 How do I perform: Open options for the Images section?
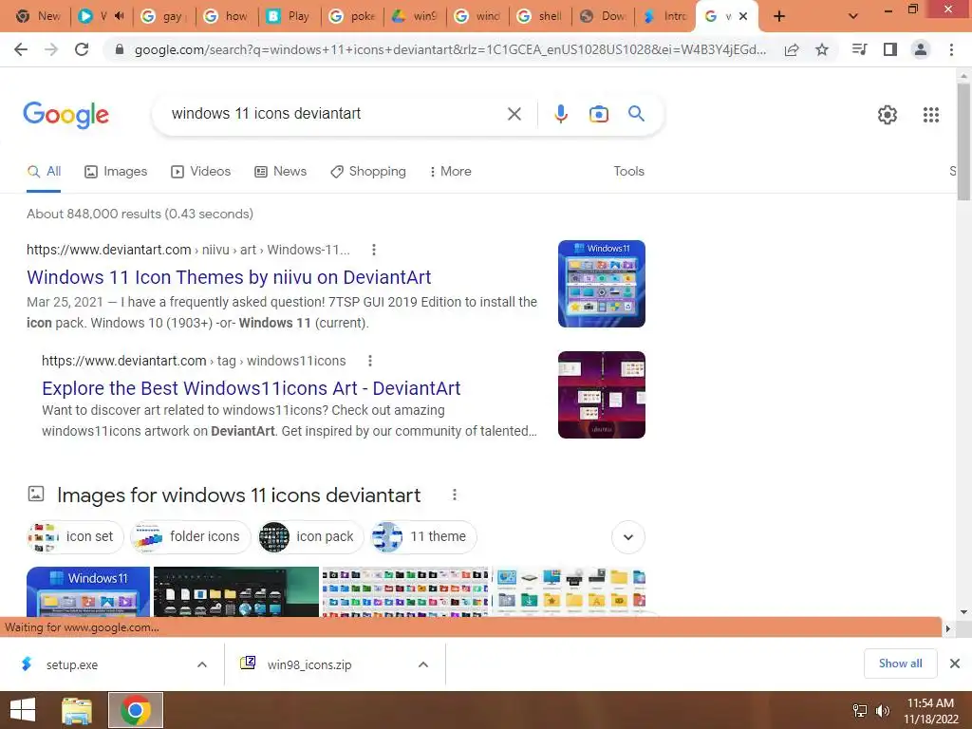click(x=455, y=495)
